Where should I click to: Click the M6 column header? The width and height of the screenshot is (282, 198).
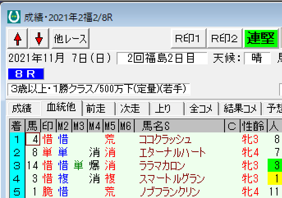coord(126,126)
